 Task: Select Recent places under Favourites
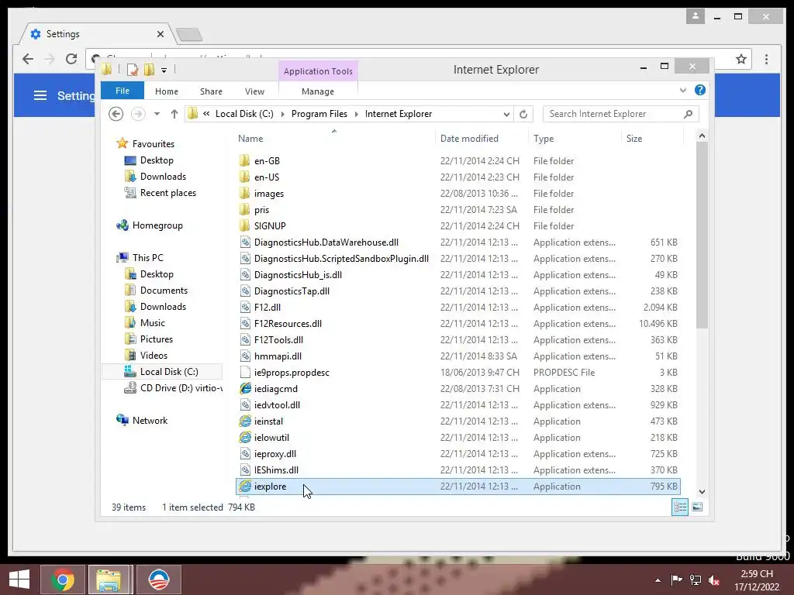(x=168, y=193)
